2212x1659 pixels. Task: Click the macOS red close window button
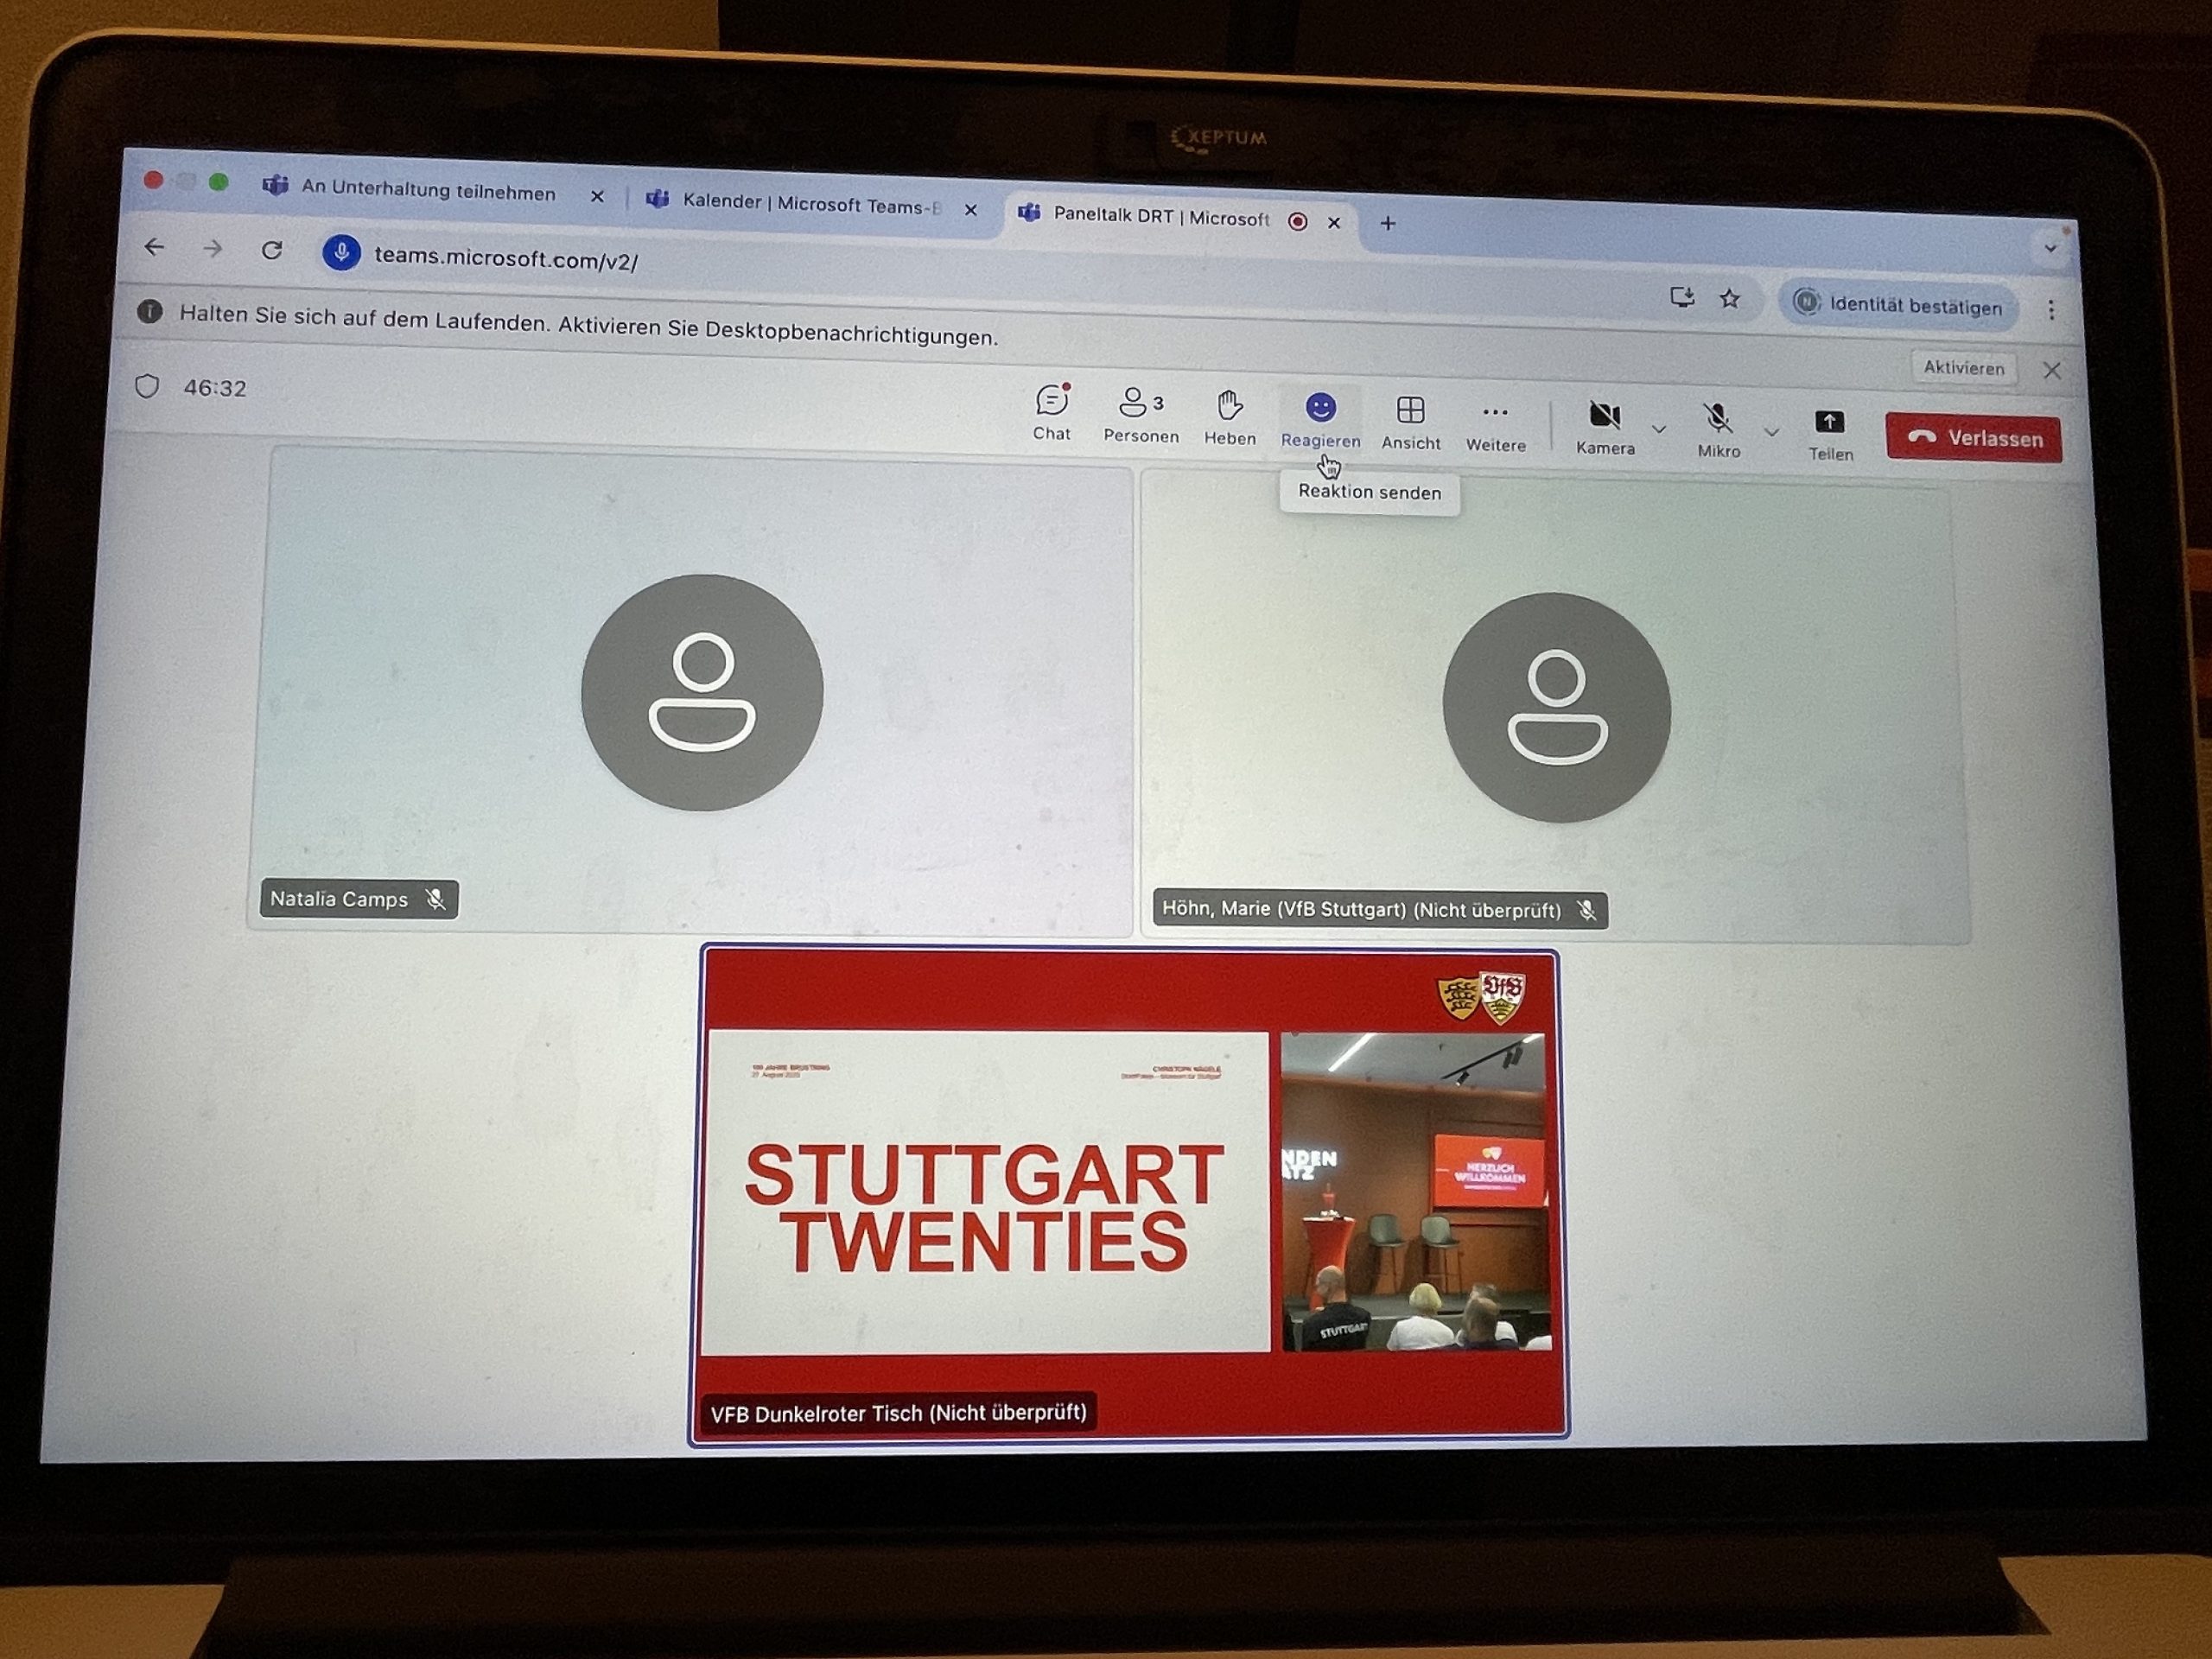click(153, 180)
